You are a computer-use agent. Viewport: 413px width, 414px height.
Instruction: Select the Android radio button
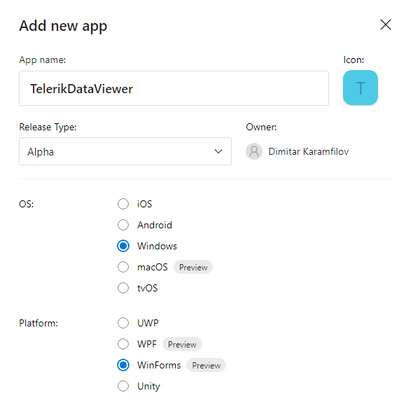(x=123, y=225)
